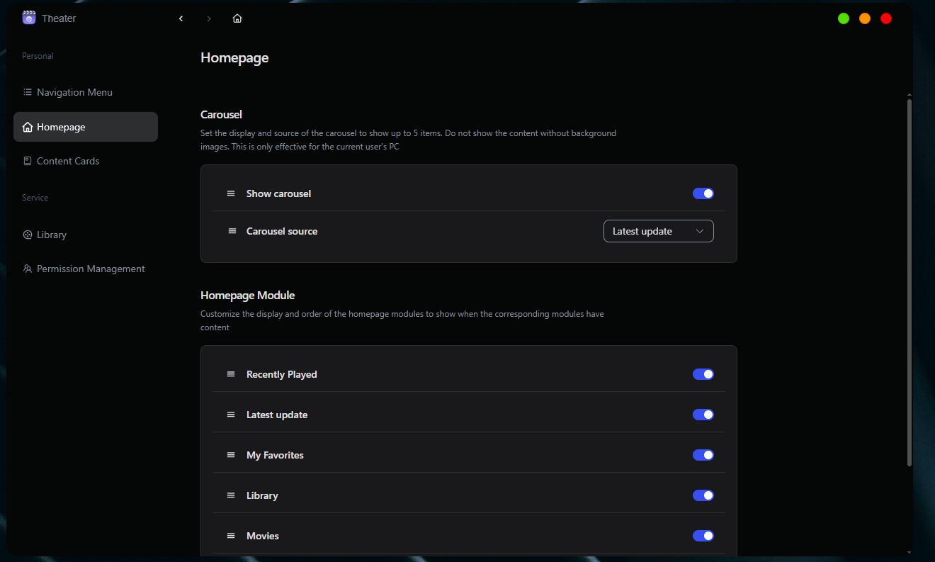Image resolution: width=935 pixels, height=562 pixels.
Task: Click the vertical scrollbar thumb
Action: pyautogui.click(x=909, y=282)
